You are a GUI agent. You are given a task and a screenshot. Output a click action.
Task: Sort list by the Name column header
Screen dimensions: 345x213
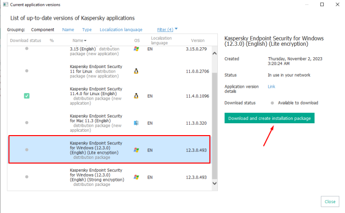79,40
